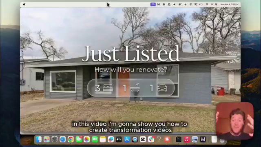Viewport: 261px width, 147px height.
Task: Open the Apple TV app in the Dock
Action: click(x=119, y=139)
